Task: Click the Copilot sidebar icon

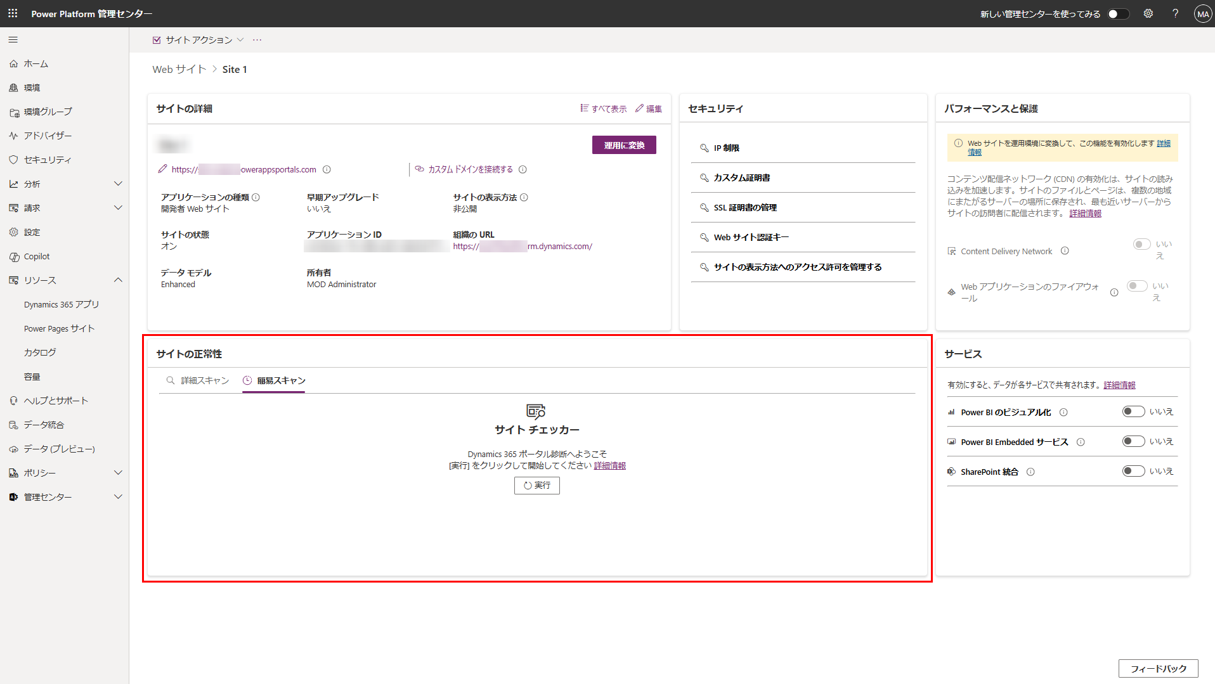Action: click(14, 256)
